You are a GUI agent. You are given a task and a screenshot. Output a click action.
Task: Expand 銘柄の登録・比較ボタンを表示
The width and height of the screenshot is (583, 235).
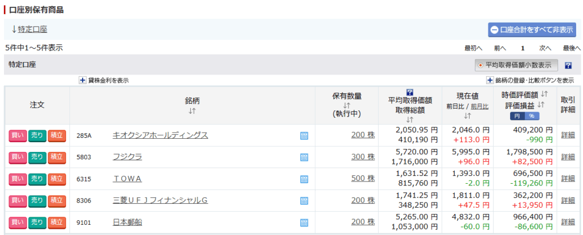[x=531, y=80]
